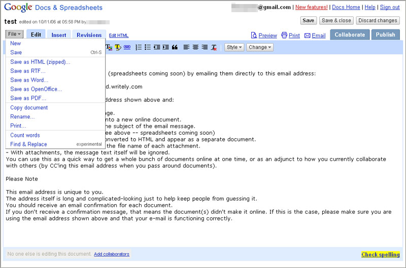This screenshot has width=406, height=268.
Task: Click Sign out link
Action: click(x=390, y=7)
